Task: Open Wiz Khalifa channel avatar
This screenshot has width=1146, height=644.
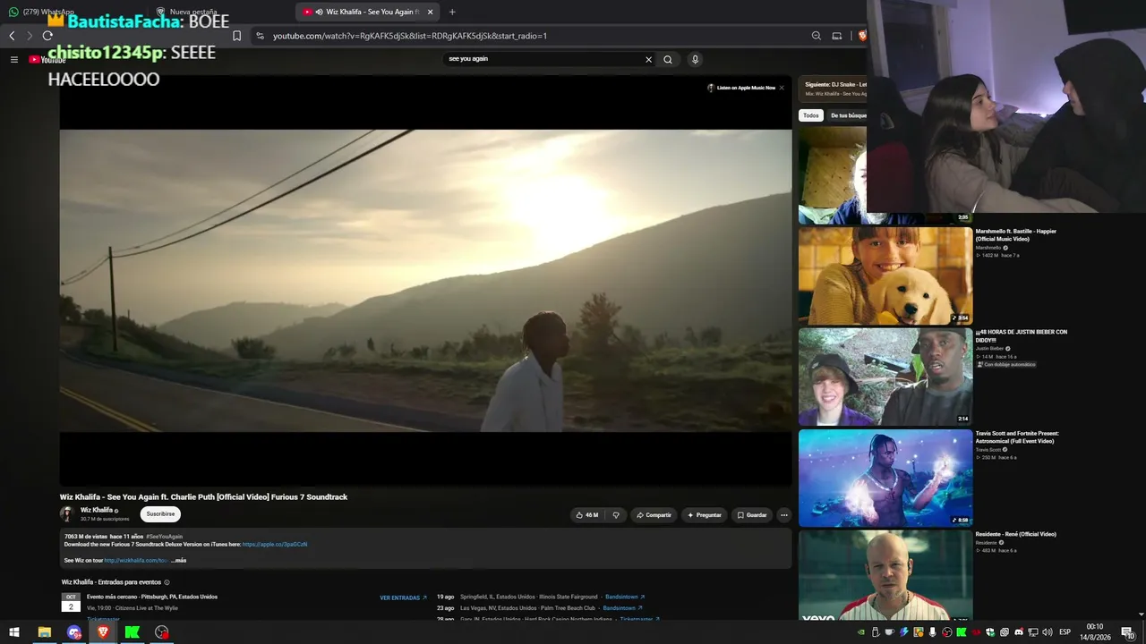Action: tap(67, 514)
